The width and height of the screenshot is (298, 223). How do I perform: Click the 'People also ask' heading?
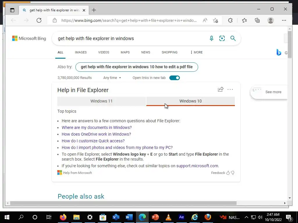tap(81, 197)
